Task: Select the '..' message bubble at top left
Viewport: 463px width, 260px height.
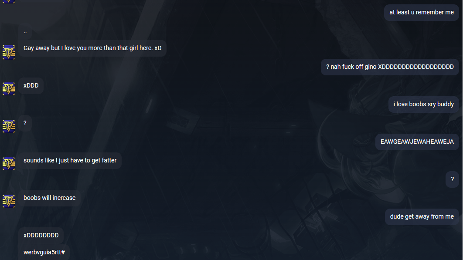Action: 25,32
